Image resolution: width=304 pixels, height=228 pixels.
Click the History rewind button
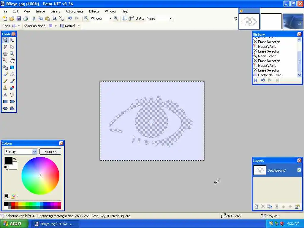point(256,80)
